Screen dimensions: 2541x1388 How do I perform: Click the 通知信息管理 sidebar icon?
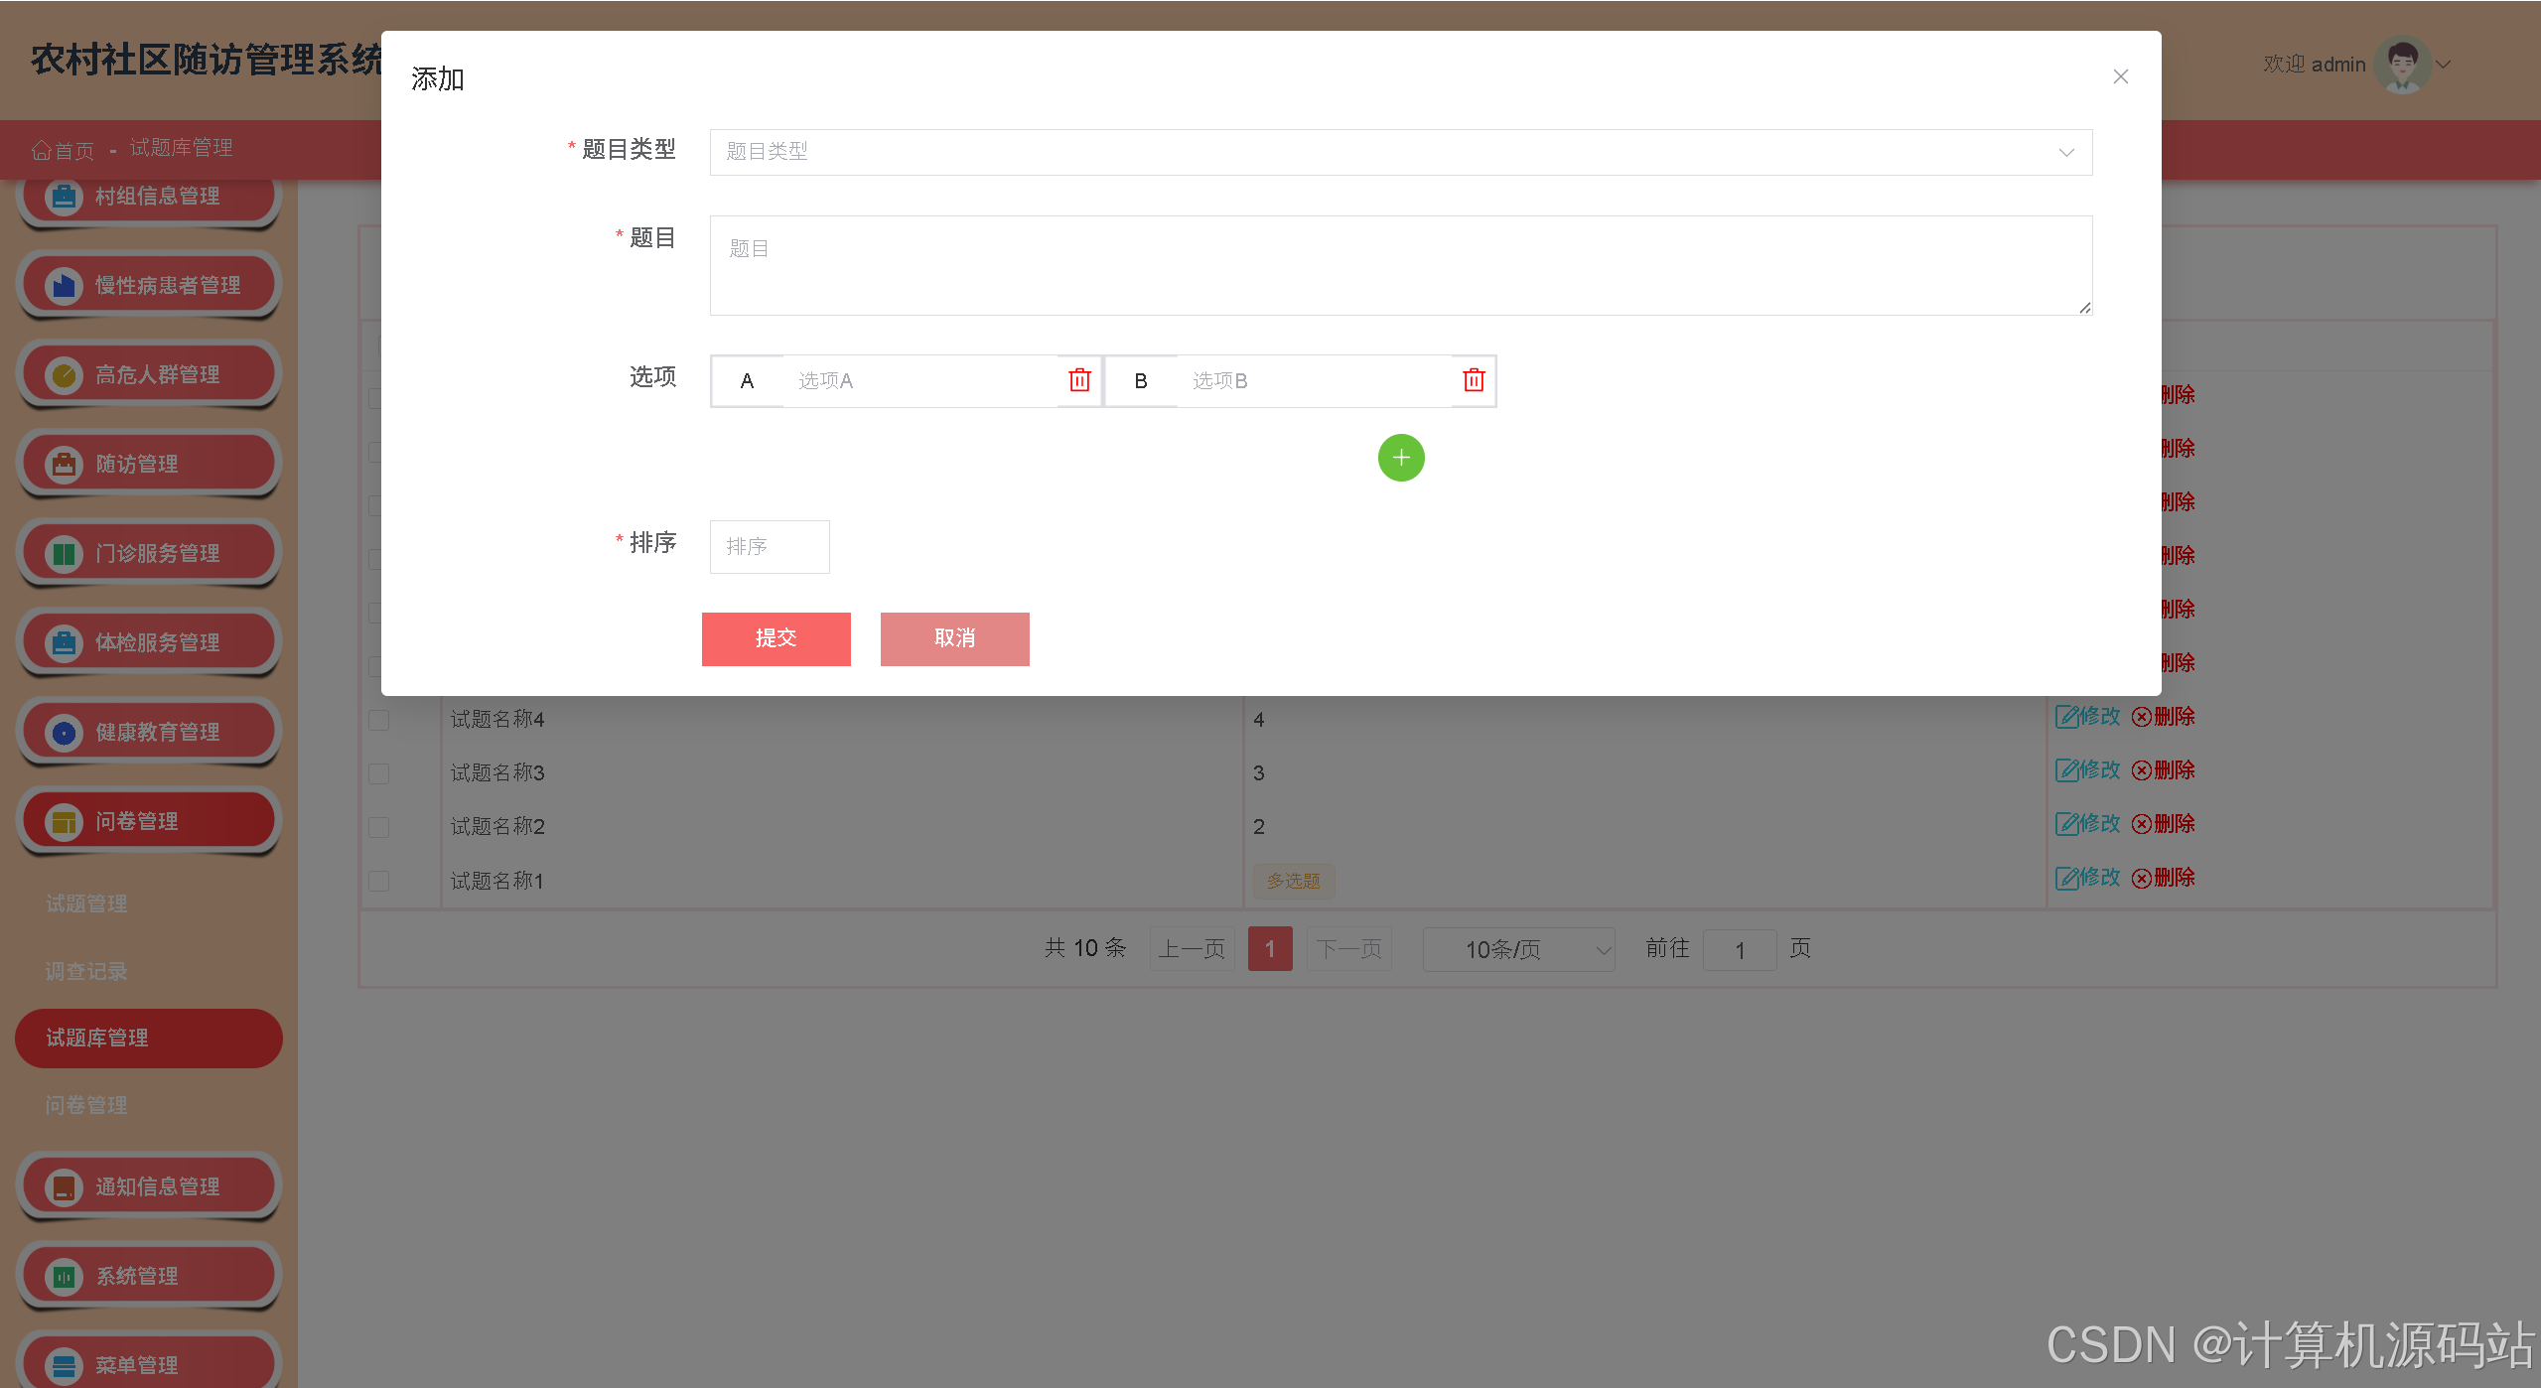pyautogui.click(x=64, y=1187)
